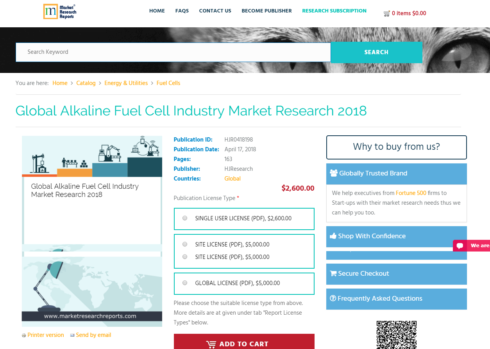This screenshot has height=349, width=490.
Task: Click the Market Research Reports logo
Action: (59, 12)
